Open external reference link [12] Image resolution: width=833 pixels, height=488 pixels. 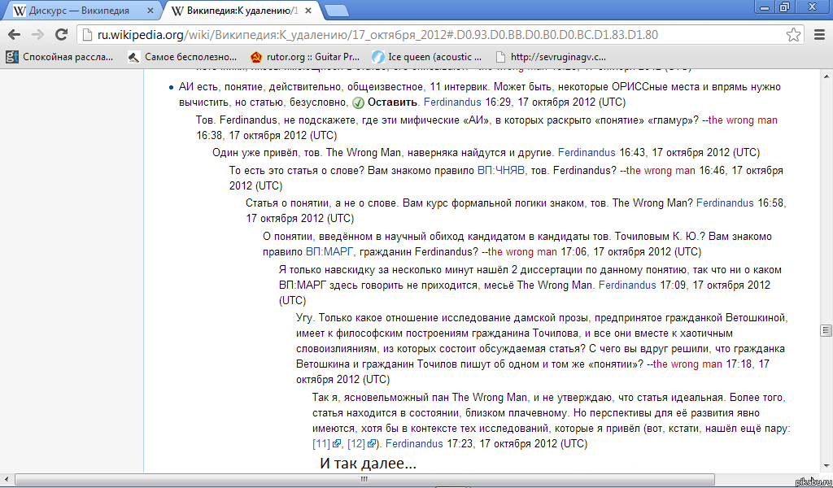(356, 444)
